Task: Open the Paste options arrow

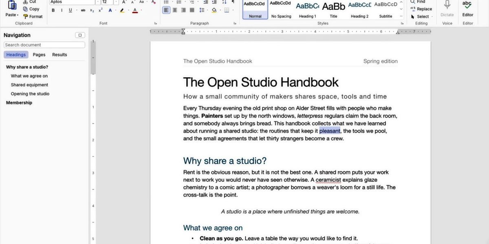Action: (x=18, y=15)
